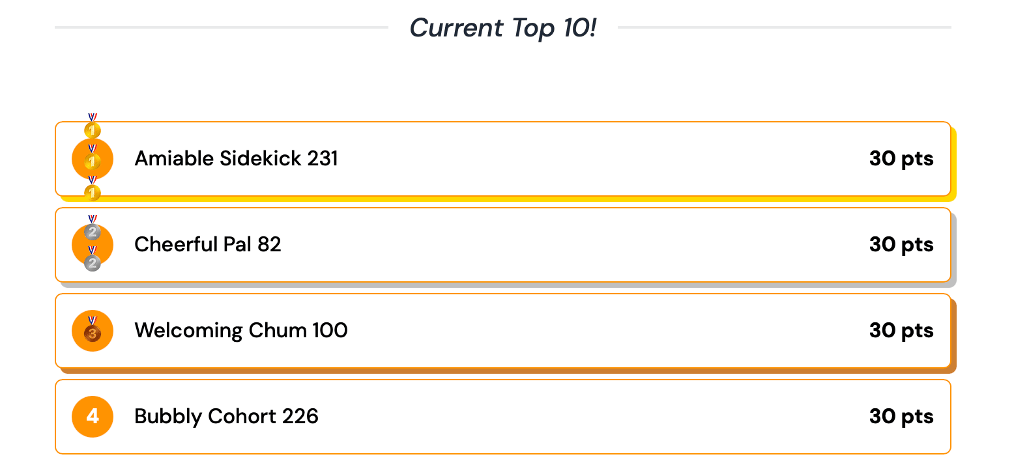Click the 30 pts score for Amiable Sidekick 231
The image size is (1014, 461).
click(x=901, y=158)
